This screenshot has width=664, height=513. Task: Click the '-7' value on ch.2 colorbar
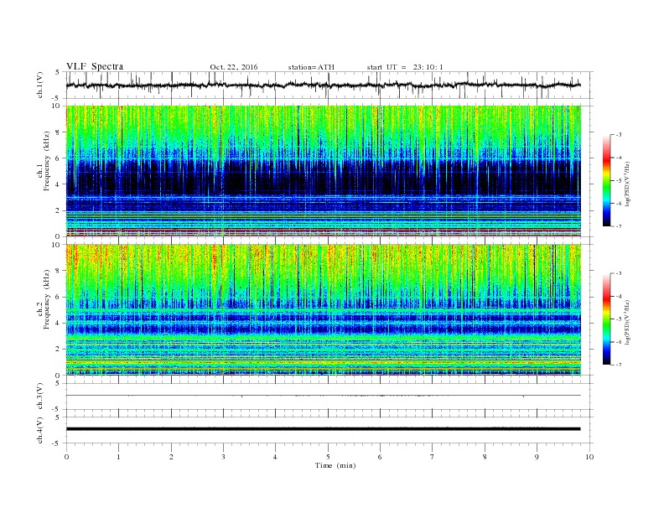pyautogui.click(x=618, y=365)
